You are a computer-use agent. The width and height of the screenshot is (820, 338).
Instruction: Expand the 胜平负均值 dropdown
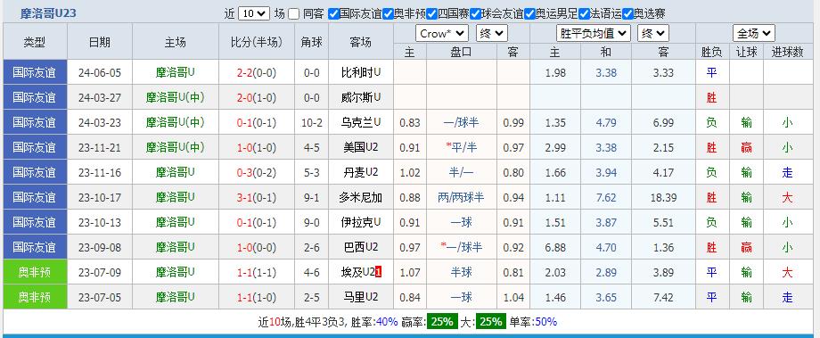[593, 34]
